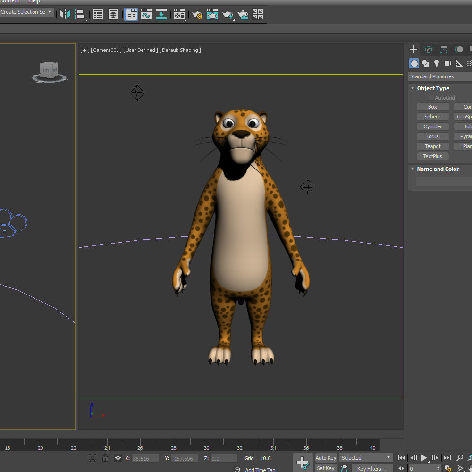The height and width of the screenshot is (472, 472).
Task: Open the render gallery grid icon
Action: (257, 14)
